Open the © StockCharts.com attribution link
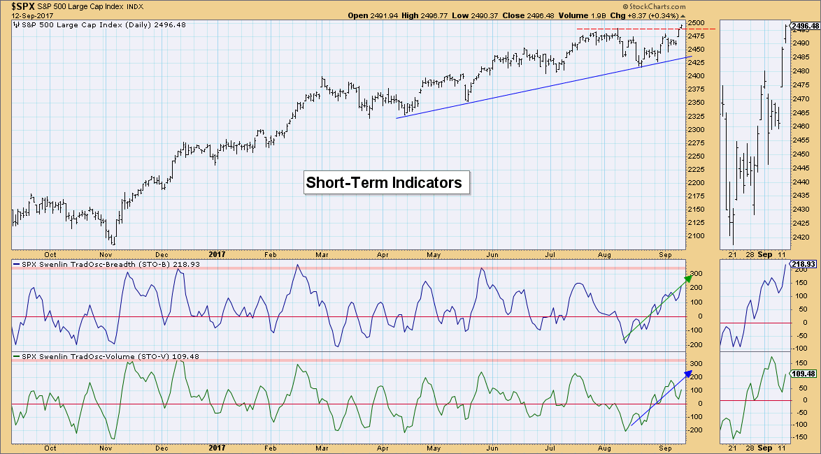 click(653, 7)
